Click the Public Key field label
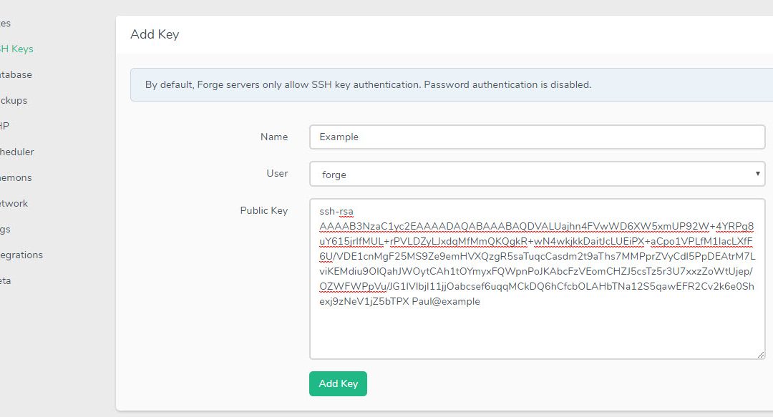The width and height of the screenshot is (773, 417). [x=263, y=210]
